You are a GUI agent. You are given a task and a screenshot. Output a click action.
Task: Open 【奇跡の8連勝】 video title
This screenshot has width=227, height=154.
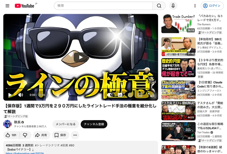click(210, 149)
